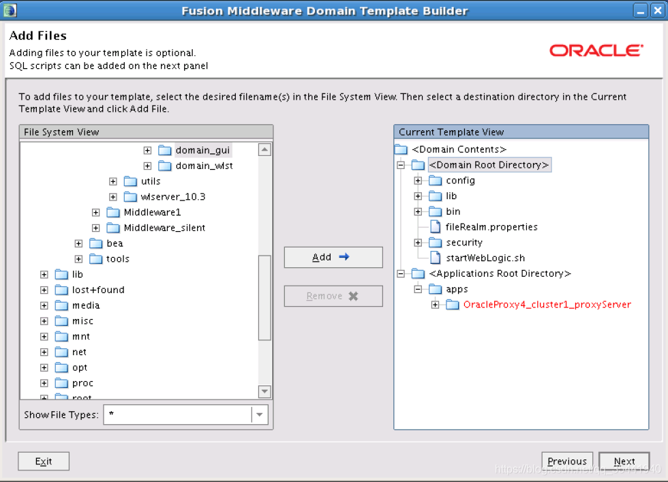668x482 pixels.
Task: Expand the bea tree node
Action: 78,243
